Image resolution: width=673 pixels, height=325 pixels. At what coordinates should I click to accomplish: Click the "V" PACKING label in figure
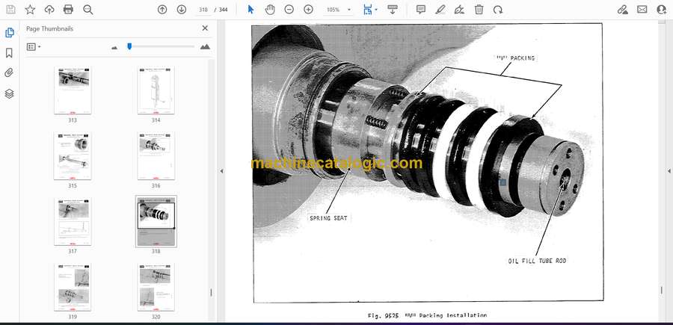515,58
